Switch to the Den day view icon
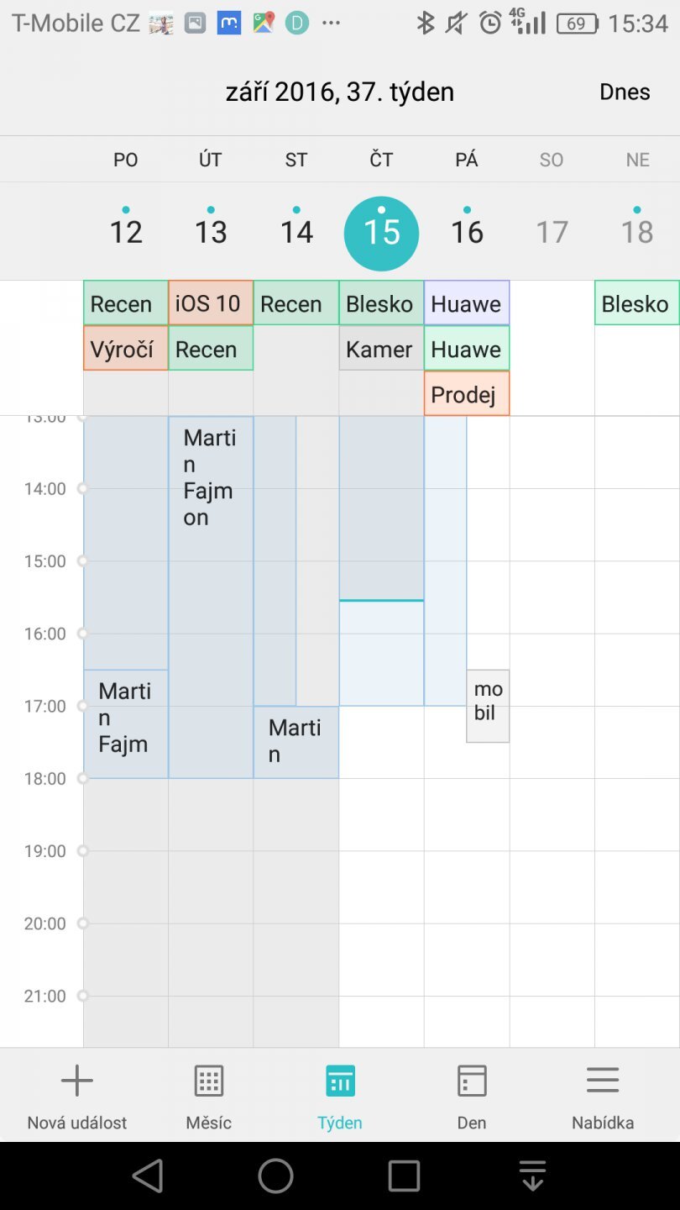The image size is (680, 1210). pos(472,1081)
